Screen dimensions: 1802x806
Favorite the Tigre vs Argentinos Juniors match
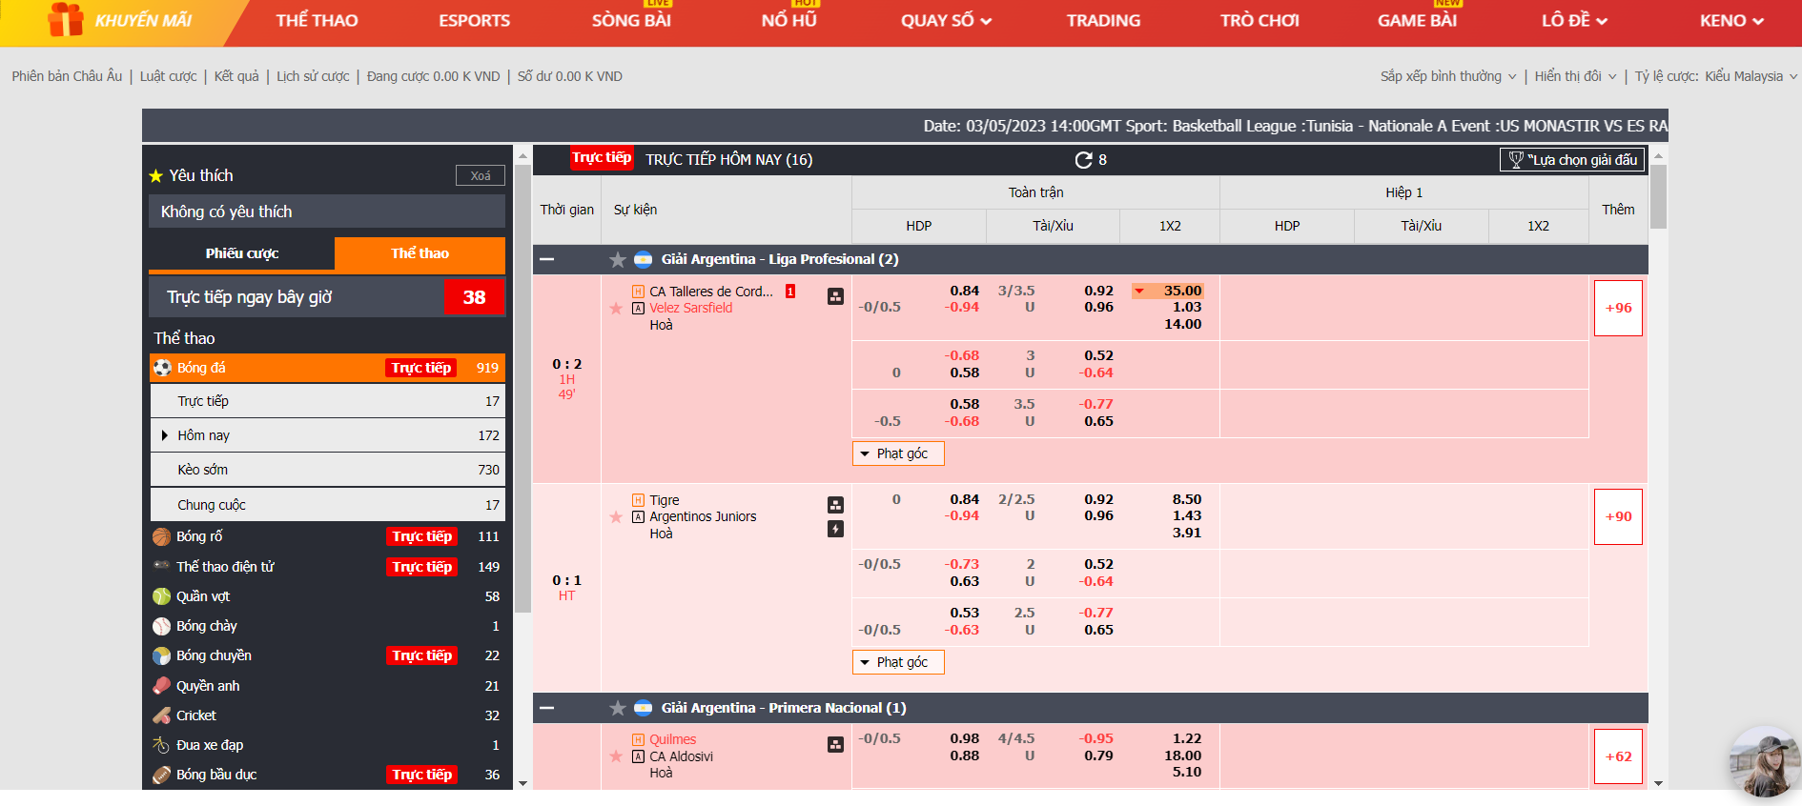(x=616, y=516)
